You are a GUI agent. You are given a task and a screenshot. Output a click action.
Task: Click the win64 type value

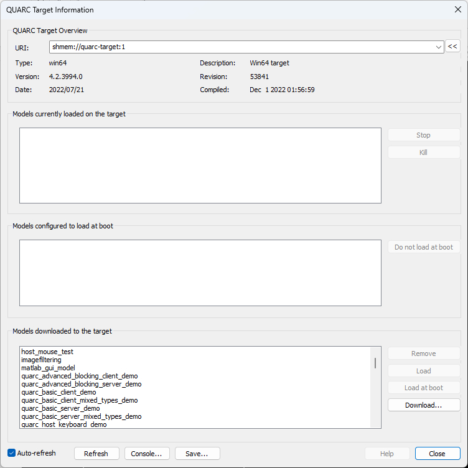click(x=58, y=63)
